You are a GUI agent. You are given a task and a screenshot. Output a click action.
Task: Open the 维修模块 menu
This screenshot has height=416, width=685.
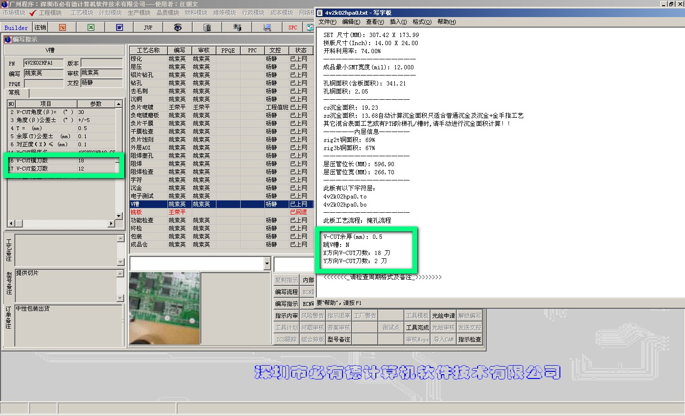[x=225, y=13]
